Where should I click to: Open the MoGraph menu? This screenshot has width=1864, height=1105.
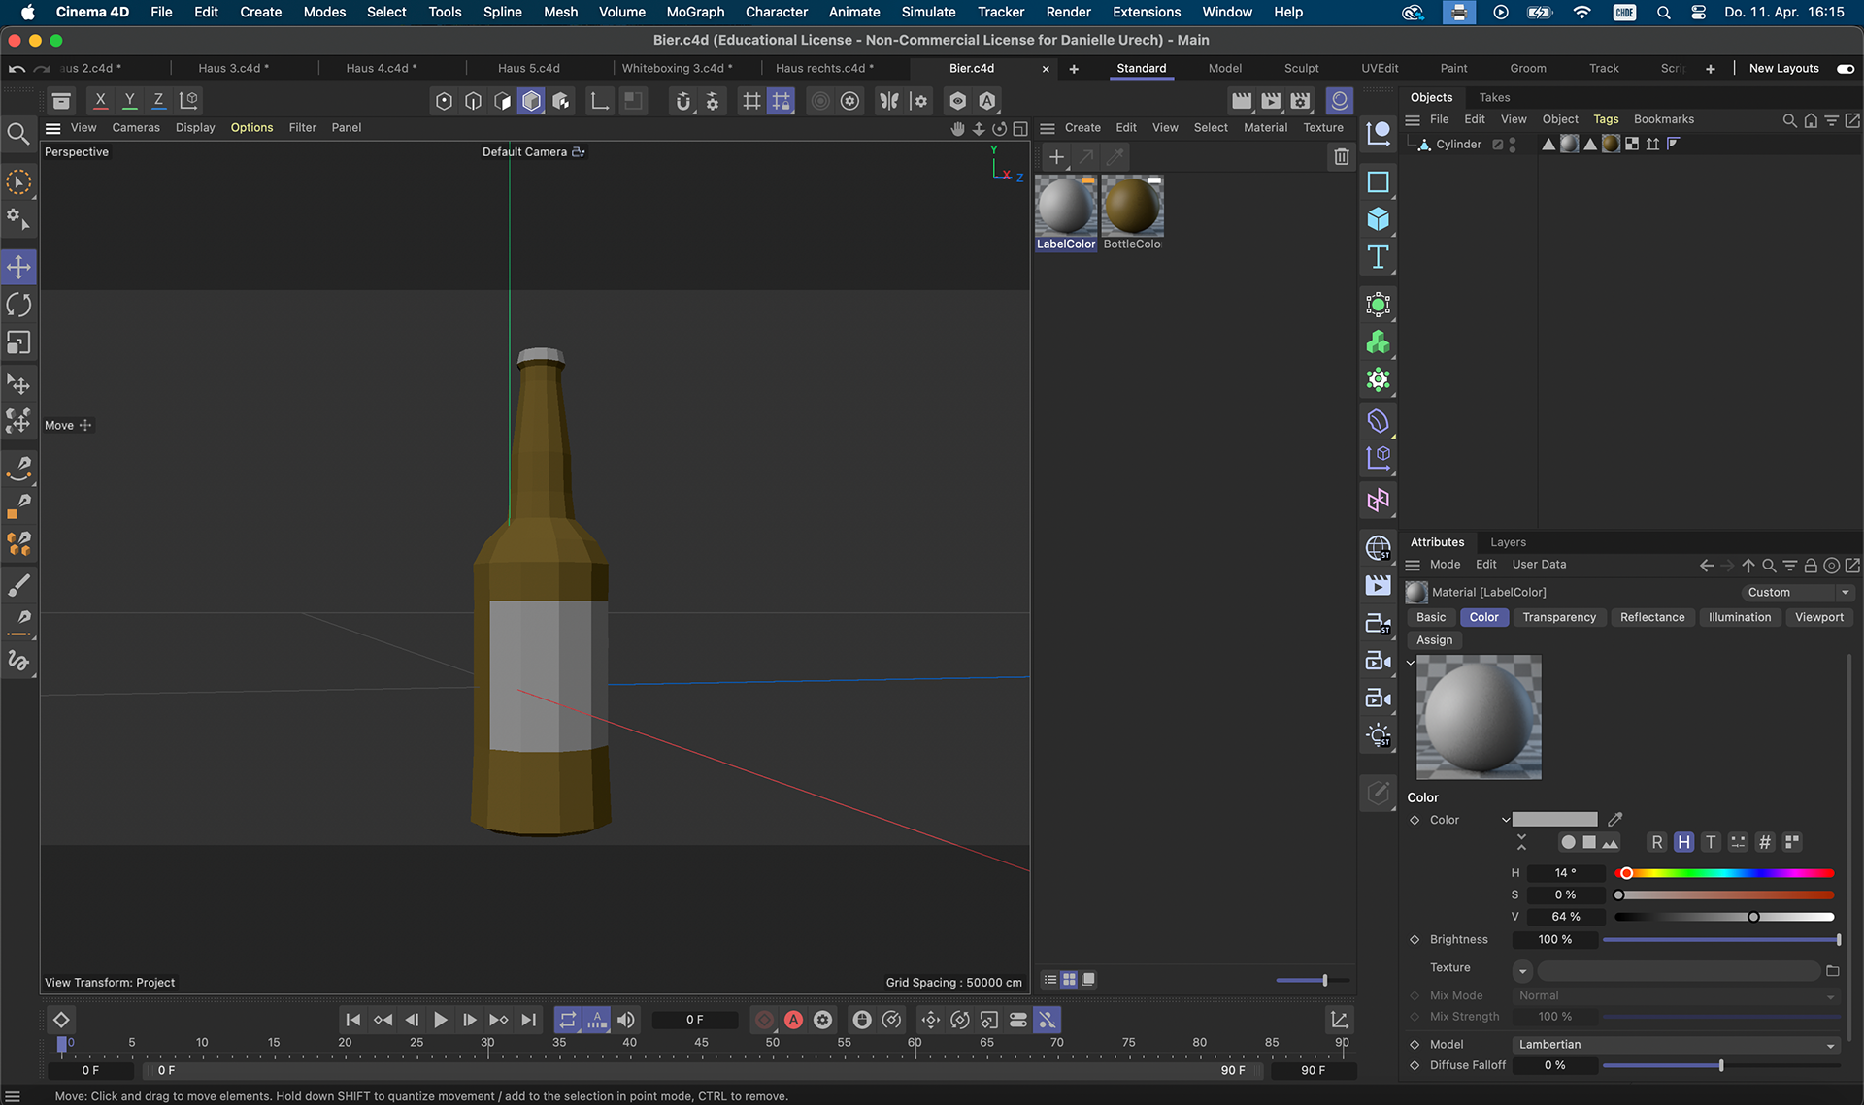click(695, 12)
